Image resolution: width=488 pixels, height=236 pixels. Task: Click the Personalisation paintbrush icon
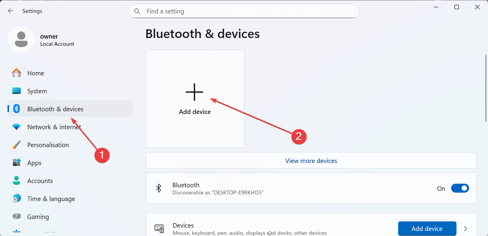click(16, 145)
